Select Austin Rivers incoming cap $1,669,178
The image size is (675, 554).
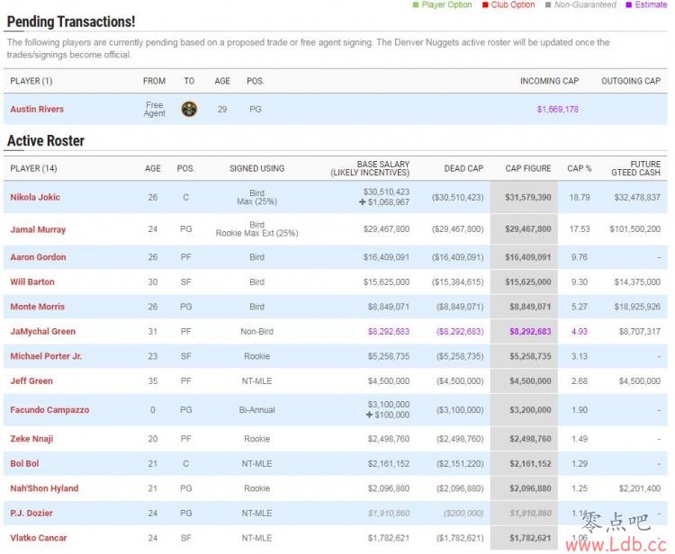coord(557,109)
